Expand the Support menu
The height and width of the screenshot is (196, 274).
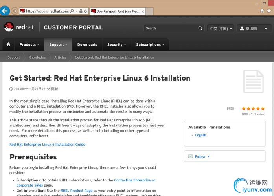(58, 44)
